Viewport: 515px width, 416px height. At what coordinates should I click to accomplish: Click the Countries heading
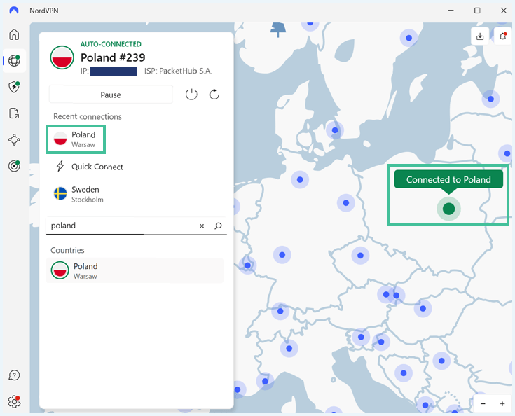click(x=67, y=250)
